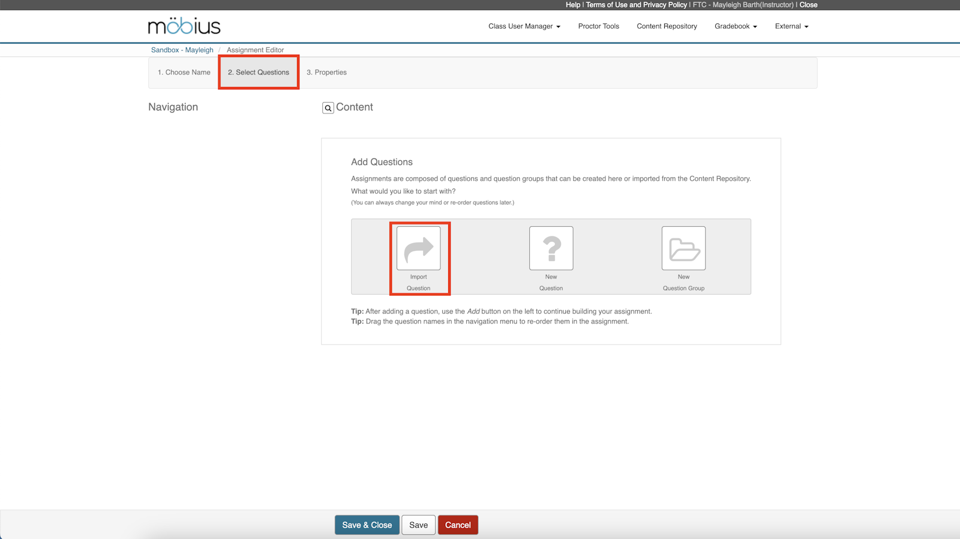Open the Help link at top
The height and width of the screenshot is (539, 960).
(572, 5)
